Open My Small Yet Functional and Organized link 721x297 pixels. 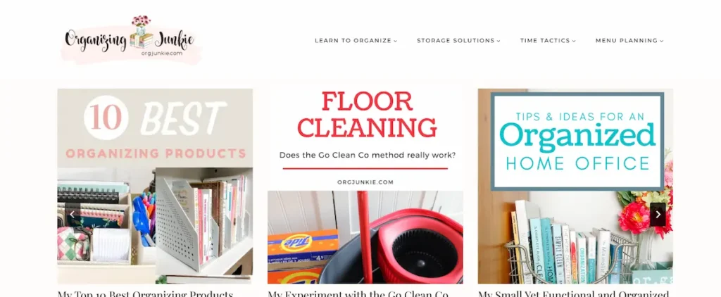tap(573, 293)
